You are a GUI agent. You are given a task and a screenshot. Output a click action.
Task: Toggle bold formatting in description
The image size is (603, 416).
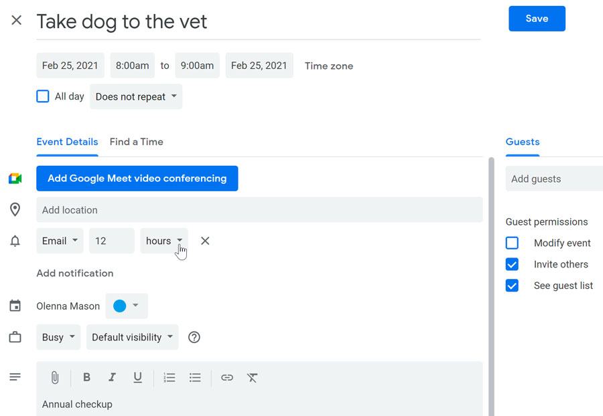click(86, 378)
